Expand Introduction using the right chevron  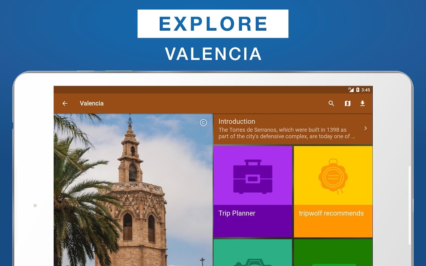tap(365, 128)
